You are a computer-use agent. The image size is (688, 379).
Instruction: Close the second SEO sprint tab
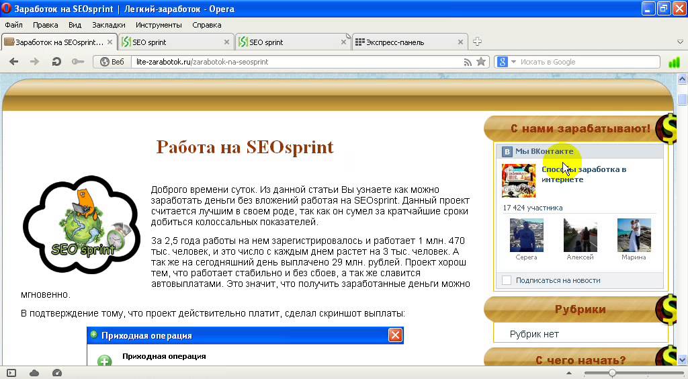tap(343, 42)
